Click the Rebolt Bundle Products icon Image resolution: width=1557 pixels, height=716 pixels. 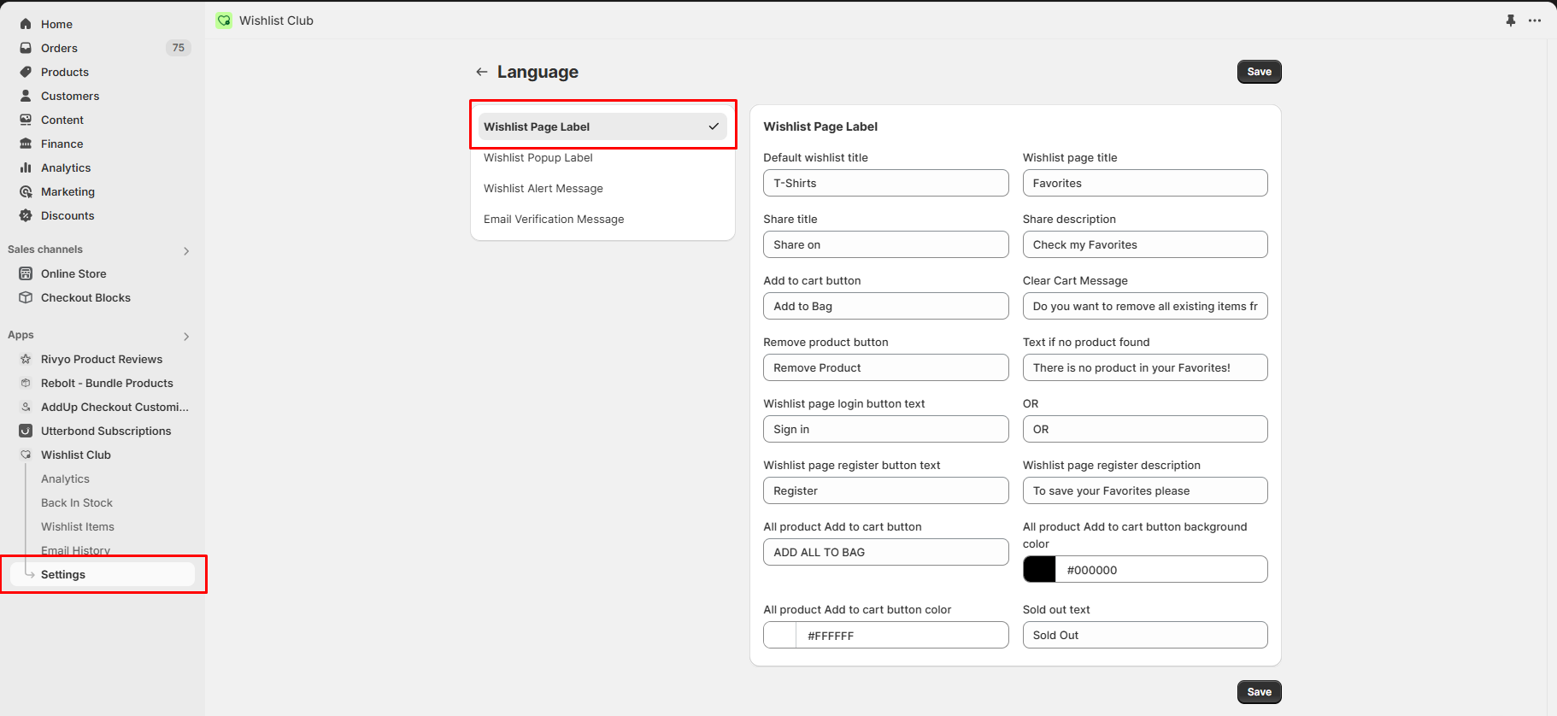(x=26, y=383)
